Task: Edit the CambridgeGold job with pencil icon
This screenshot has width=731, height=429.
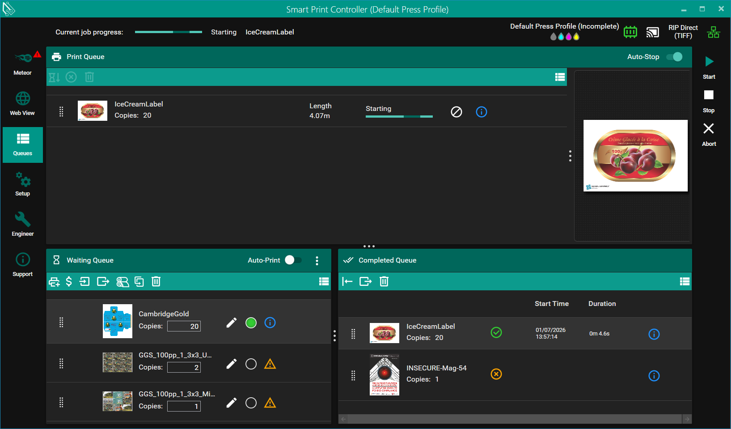Action: point(231,323)
